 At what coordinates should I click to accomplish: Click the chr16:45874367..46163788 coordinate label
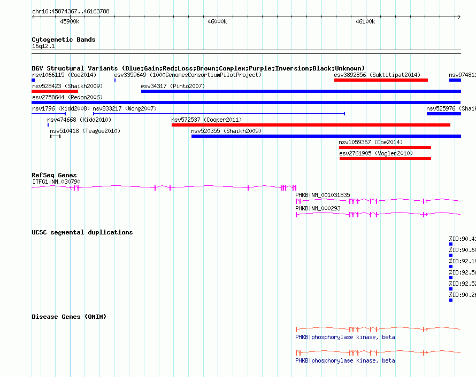coord(71,12)
